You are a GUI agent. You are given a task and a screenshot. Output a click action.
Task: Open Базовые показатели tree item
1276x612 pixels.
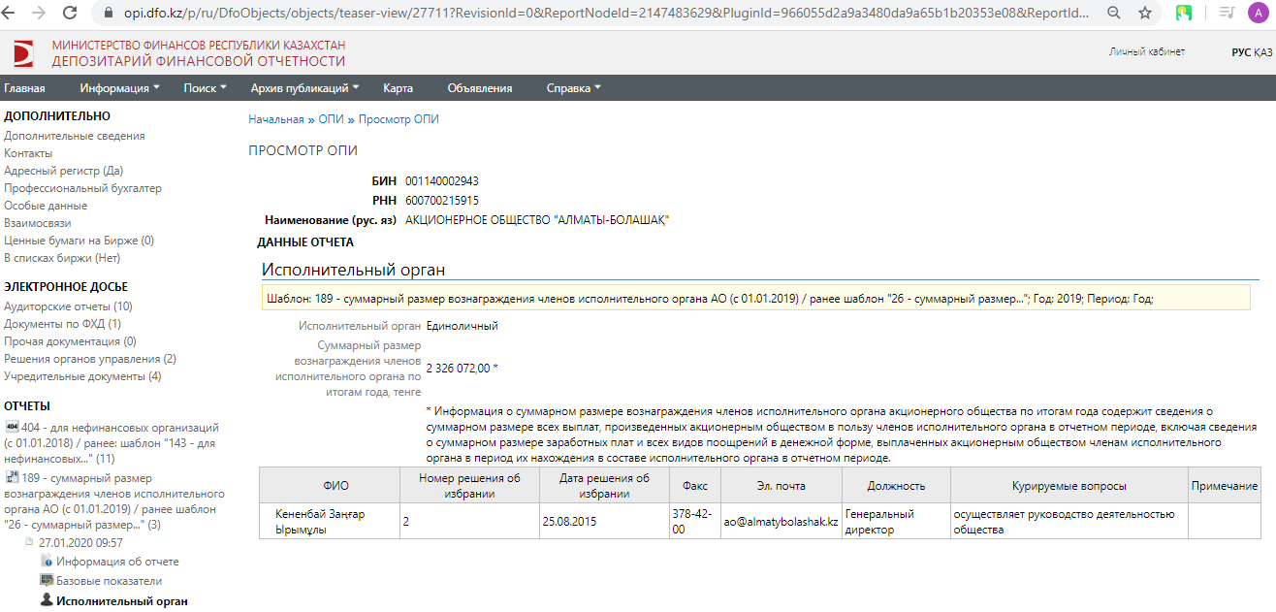point(109,581)
